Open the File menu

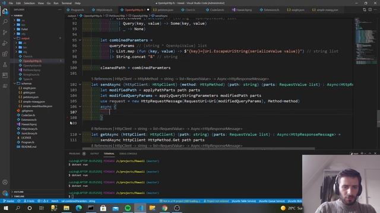(11, 3)
